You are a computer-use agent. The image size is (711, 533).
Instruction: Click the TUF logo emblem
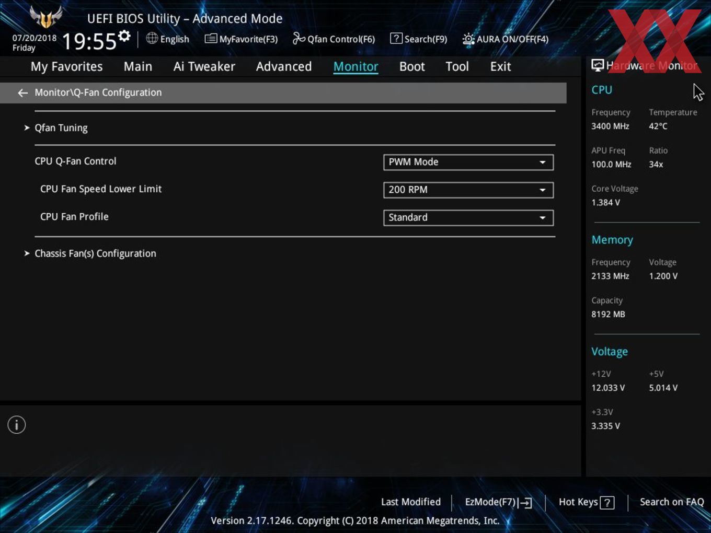point(46,17)
